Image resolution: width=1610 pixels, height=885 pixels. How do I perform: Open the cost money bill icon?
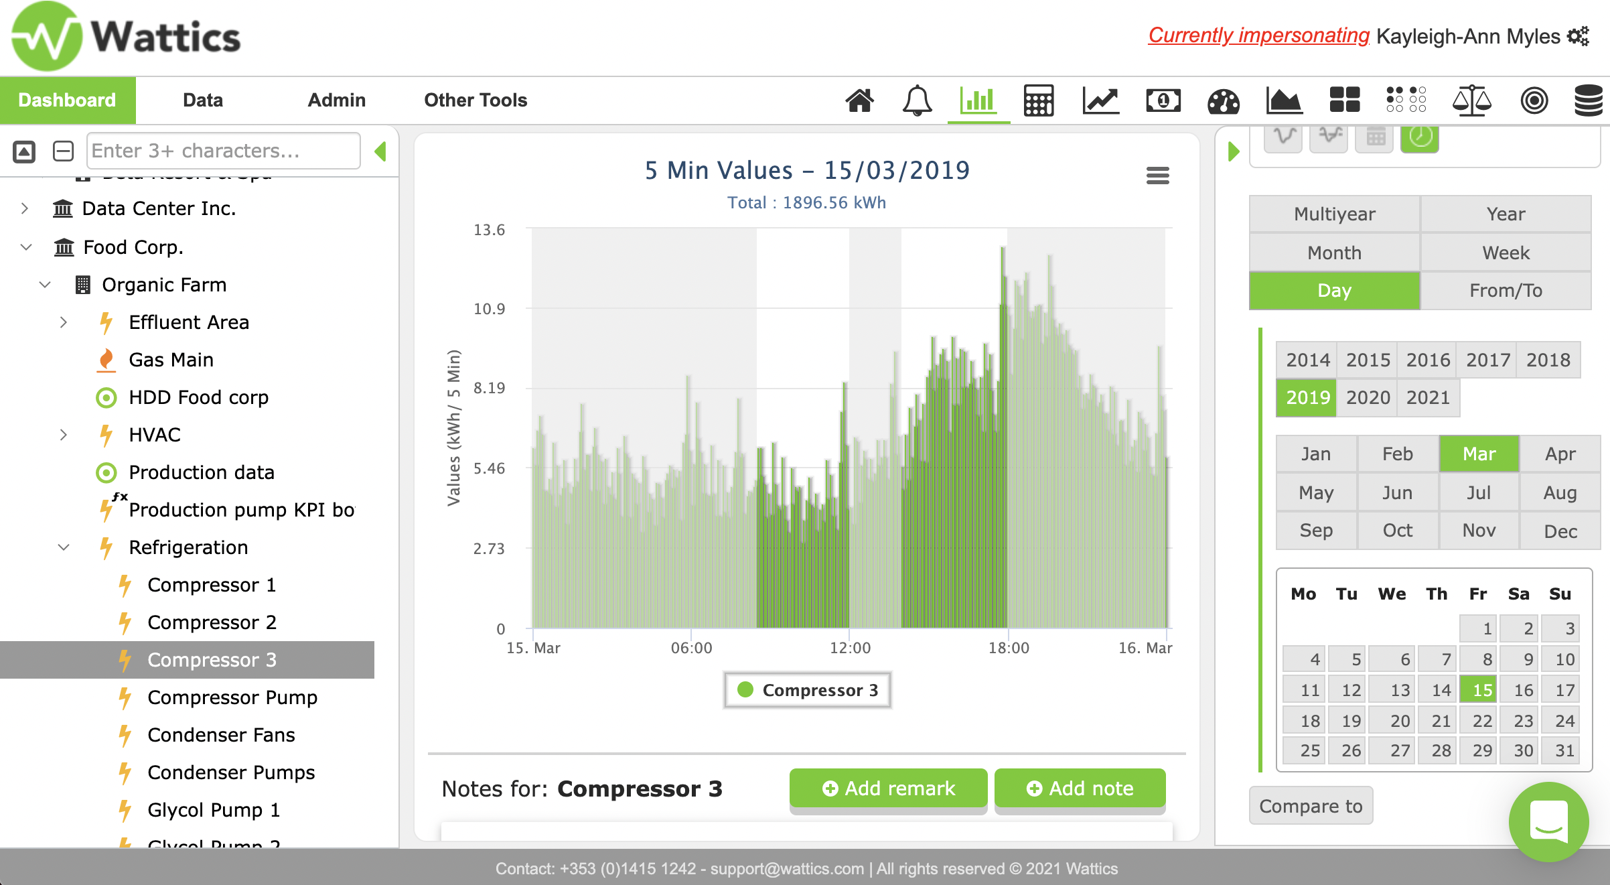click(1163, 101)
